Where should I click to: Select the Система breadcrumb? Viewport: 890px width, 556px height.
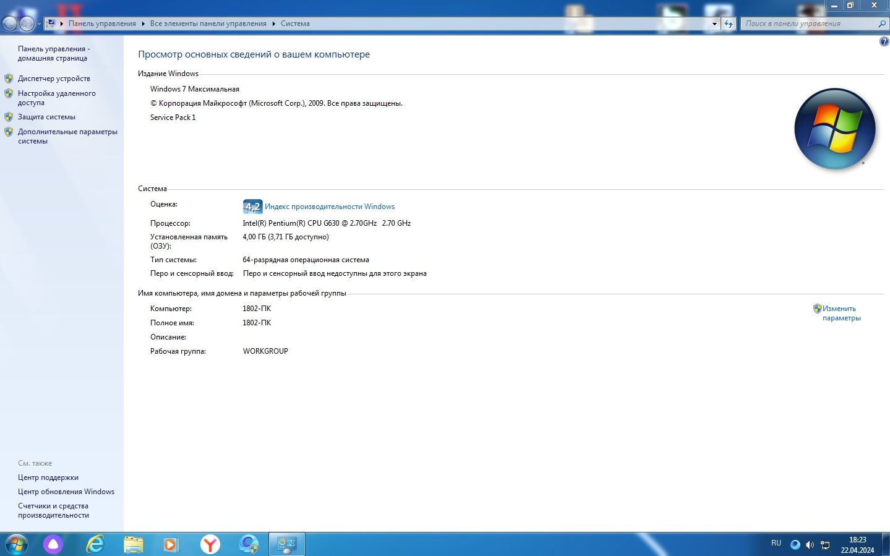click(295, 24)
